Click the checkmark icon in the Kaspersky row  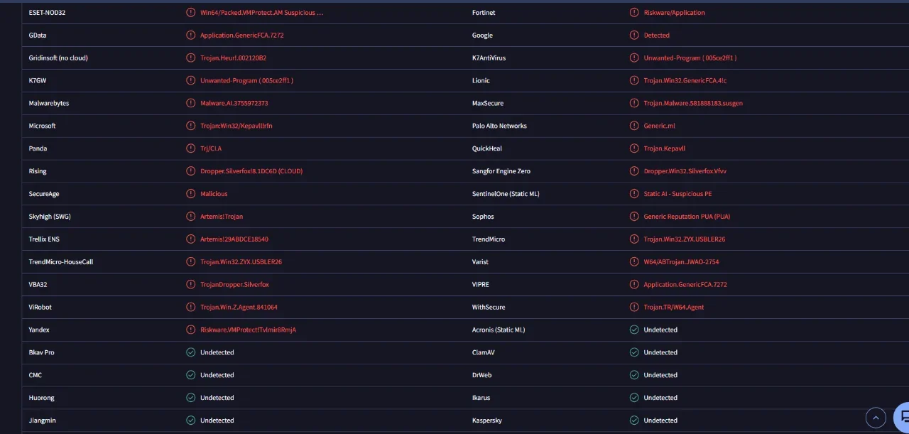pos(634,421)
